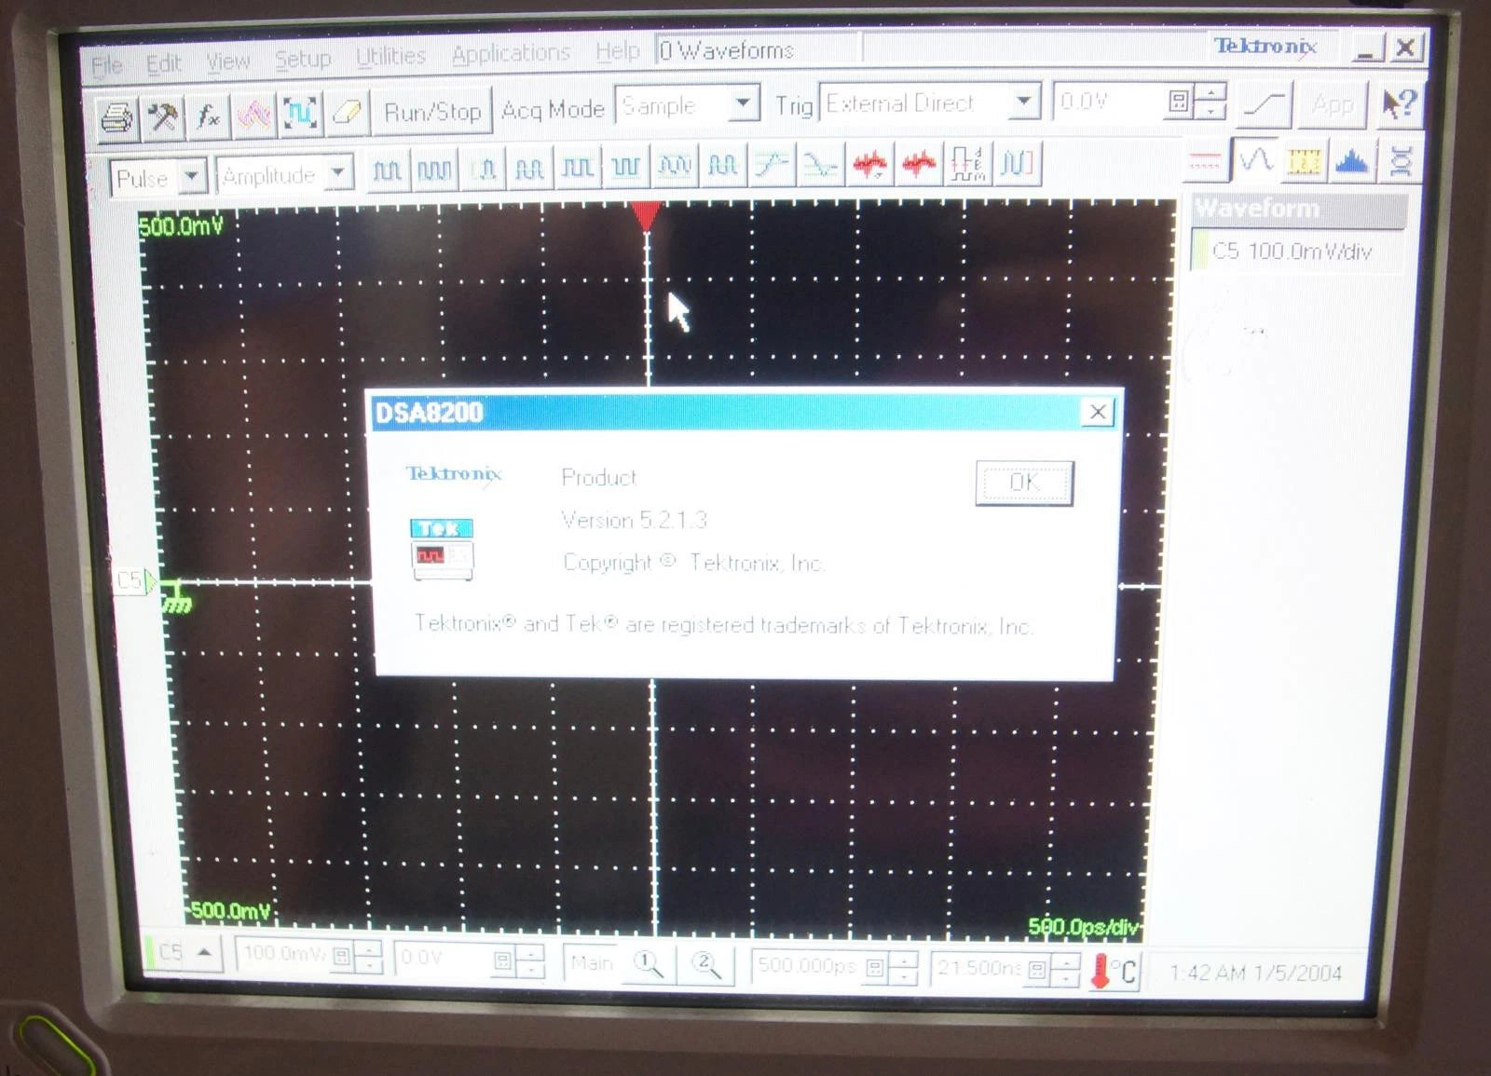Viewport: 1491px width, 1076px height.
Task: Show cursors with red dashed lines icon
Action: 1205,162
